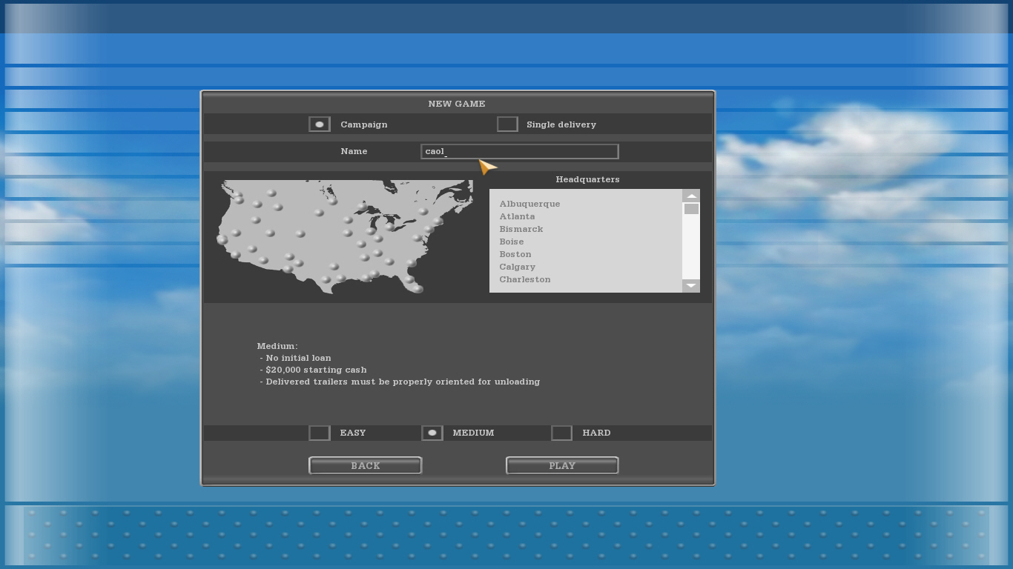Screen dimensions: 1013x569
Task: Click the Headquarters list scrollbar thumb
Action: pos(691,209)
